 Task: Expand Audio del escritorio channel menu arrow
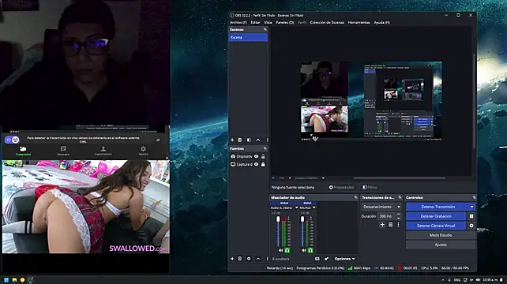296,207
